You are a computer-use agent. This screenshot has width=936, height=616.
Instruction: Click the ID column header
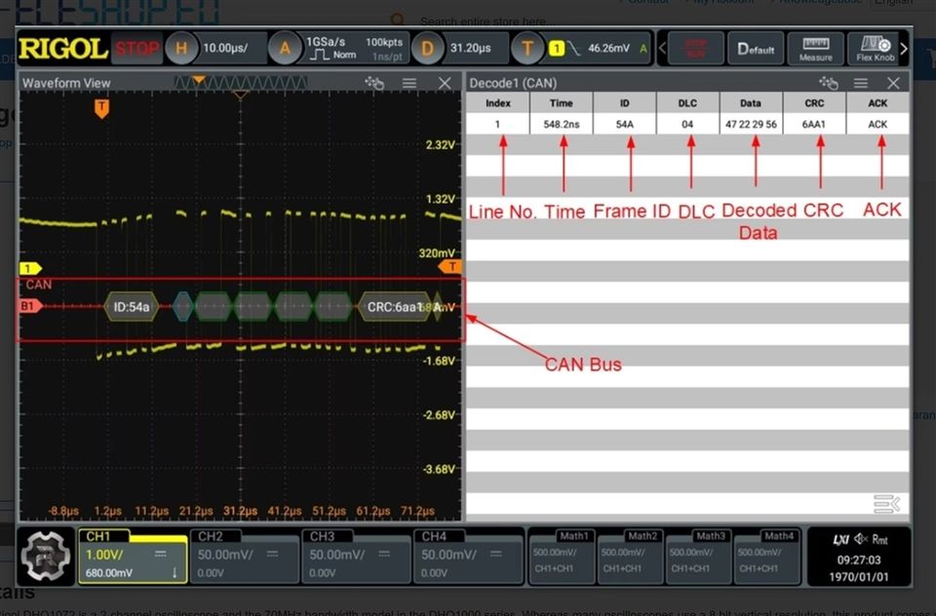click(624, 102)
